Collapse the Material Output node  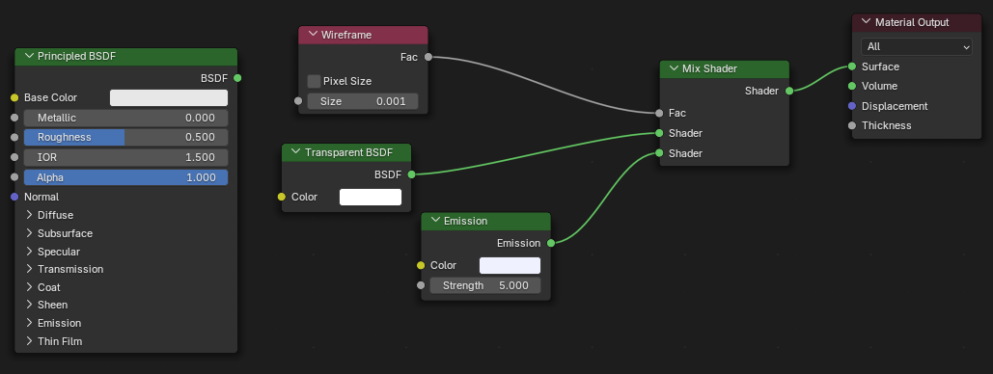pos(866,22)
